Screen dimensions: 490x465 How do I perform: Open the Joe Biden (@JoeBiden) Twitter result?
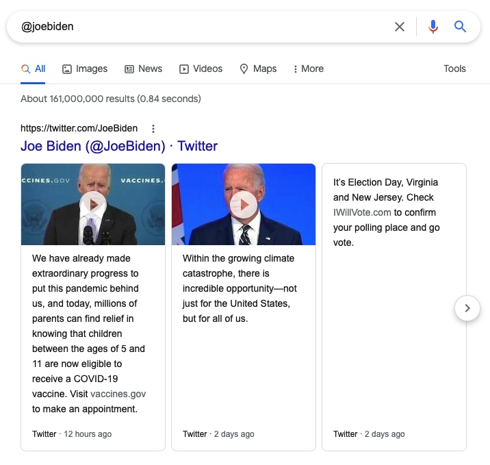119,146
